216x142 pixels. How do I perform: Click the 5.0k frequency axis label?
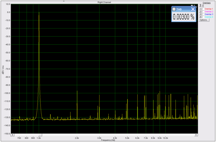[x=127, y=138]
